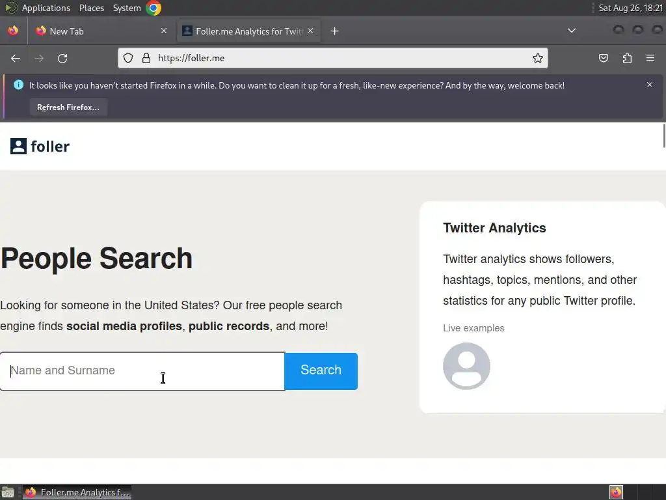
Task: Open the Extensions puzzle icon
Action: (x=627, y=58)
